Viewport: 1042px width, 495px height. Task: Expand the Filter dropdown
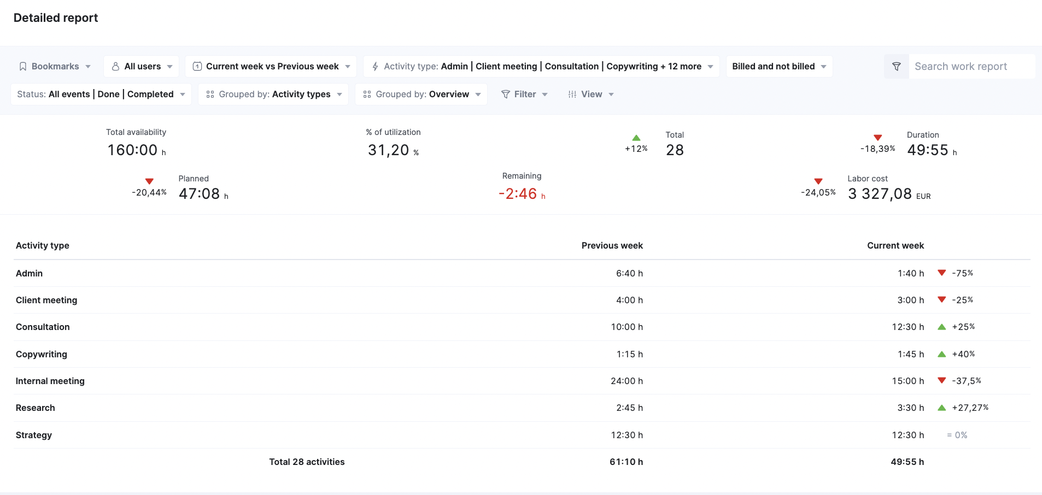[x=524, y=95]
